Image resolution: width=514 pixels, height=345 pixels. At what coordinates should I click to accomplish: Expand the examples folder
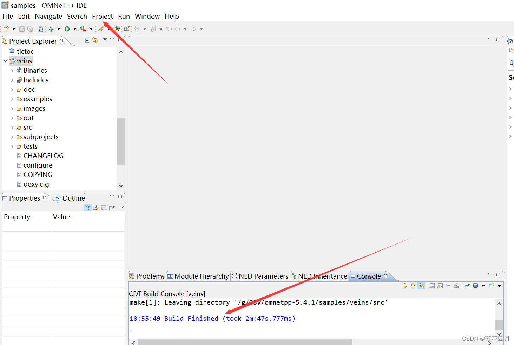pos(12,99)
